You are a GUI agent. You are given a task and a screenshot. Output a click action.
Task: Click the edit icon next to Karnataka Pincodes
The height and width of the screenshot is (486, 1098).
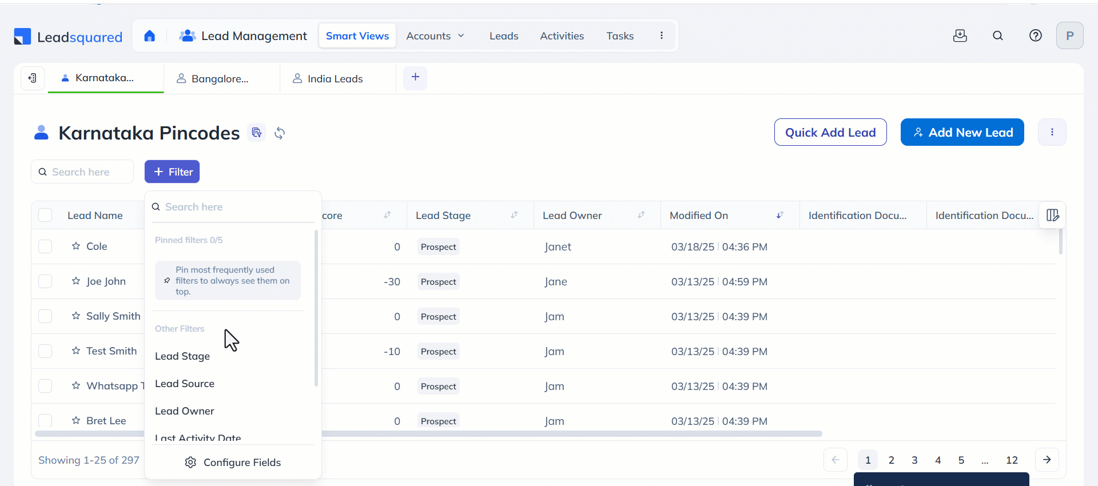(x=257, y=133)
